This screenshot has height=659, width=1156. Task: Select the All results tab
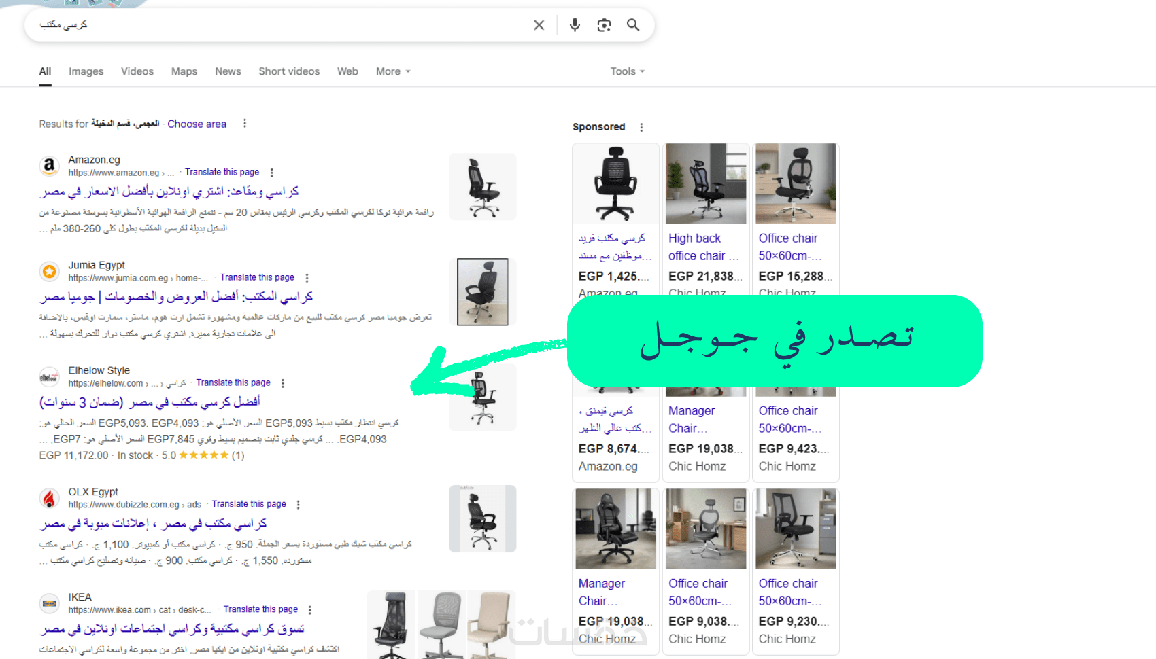tap(46, 71)
